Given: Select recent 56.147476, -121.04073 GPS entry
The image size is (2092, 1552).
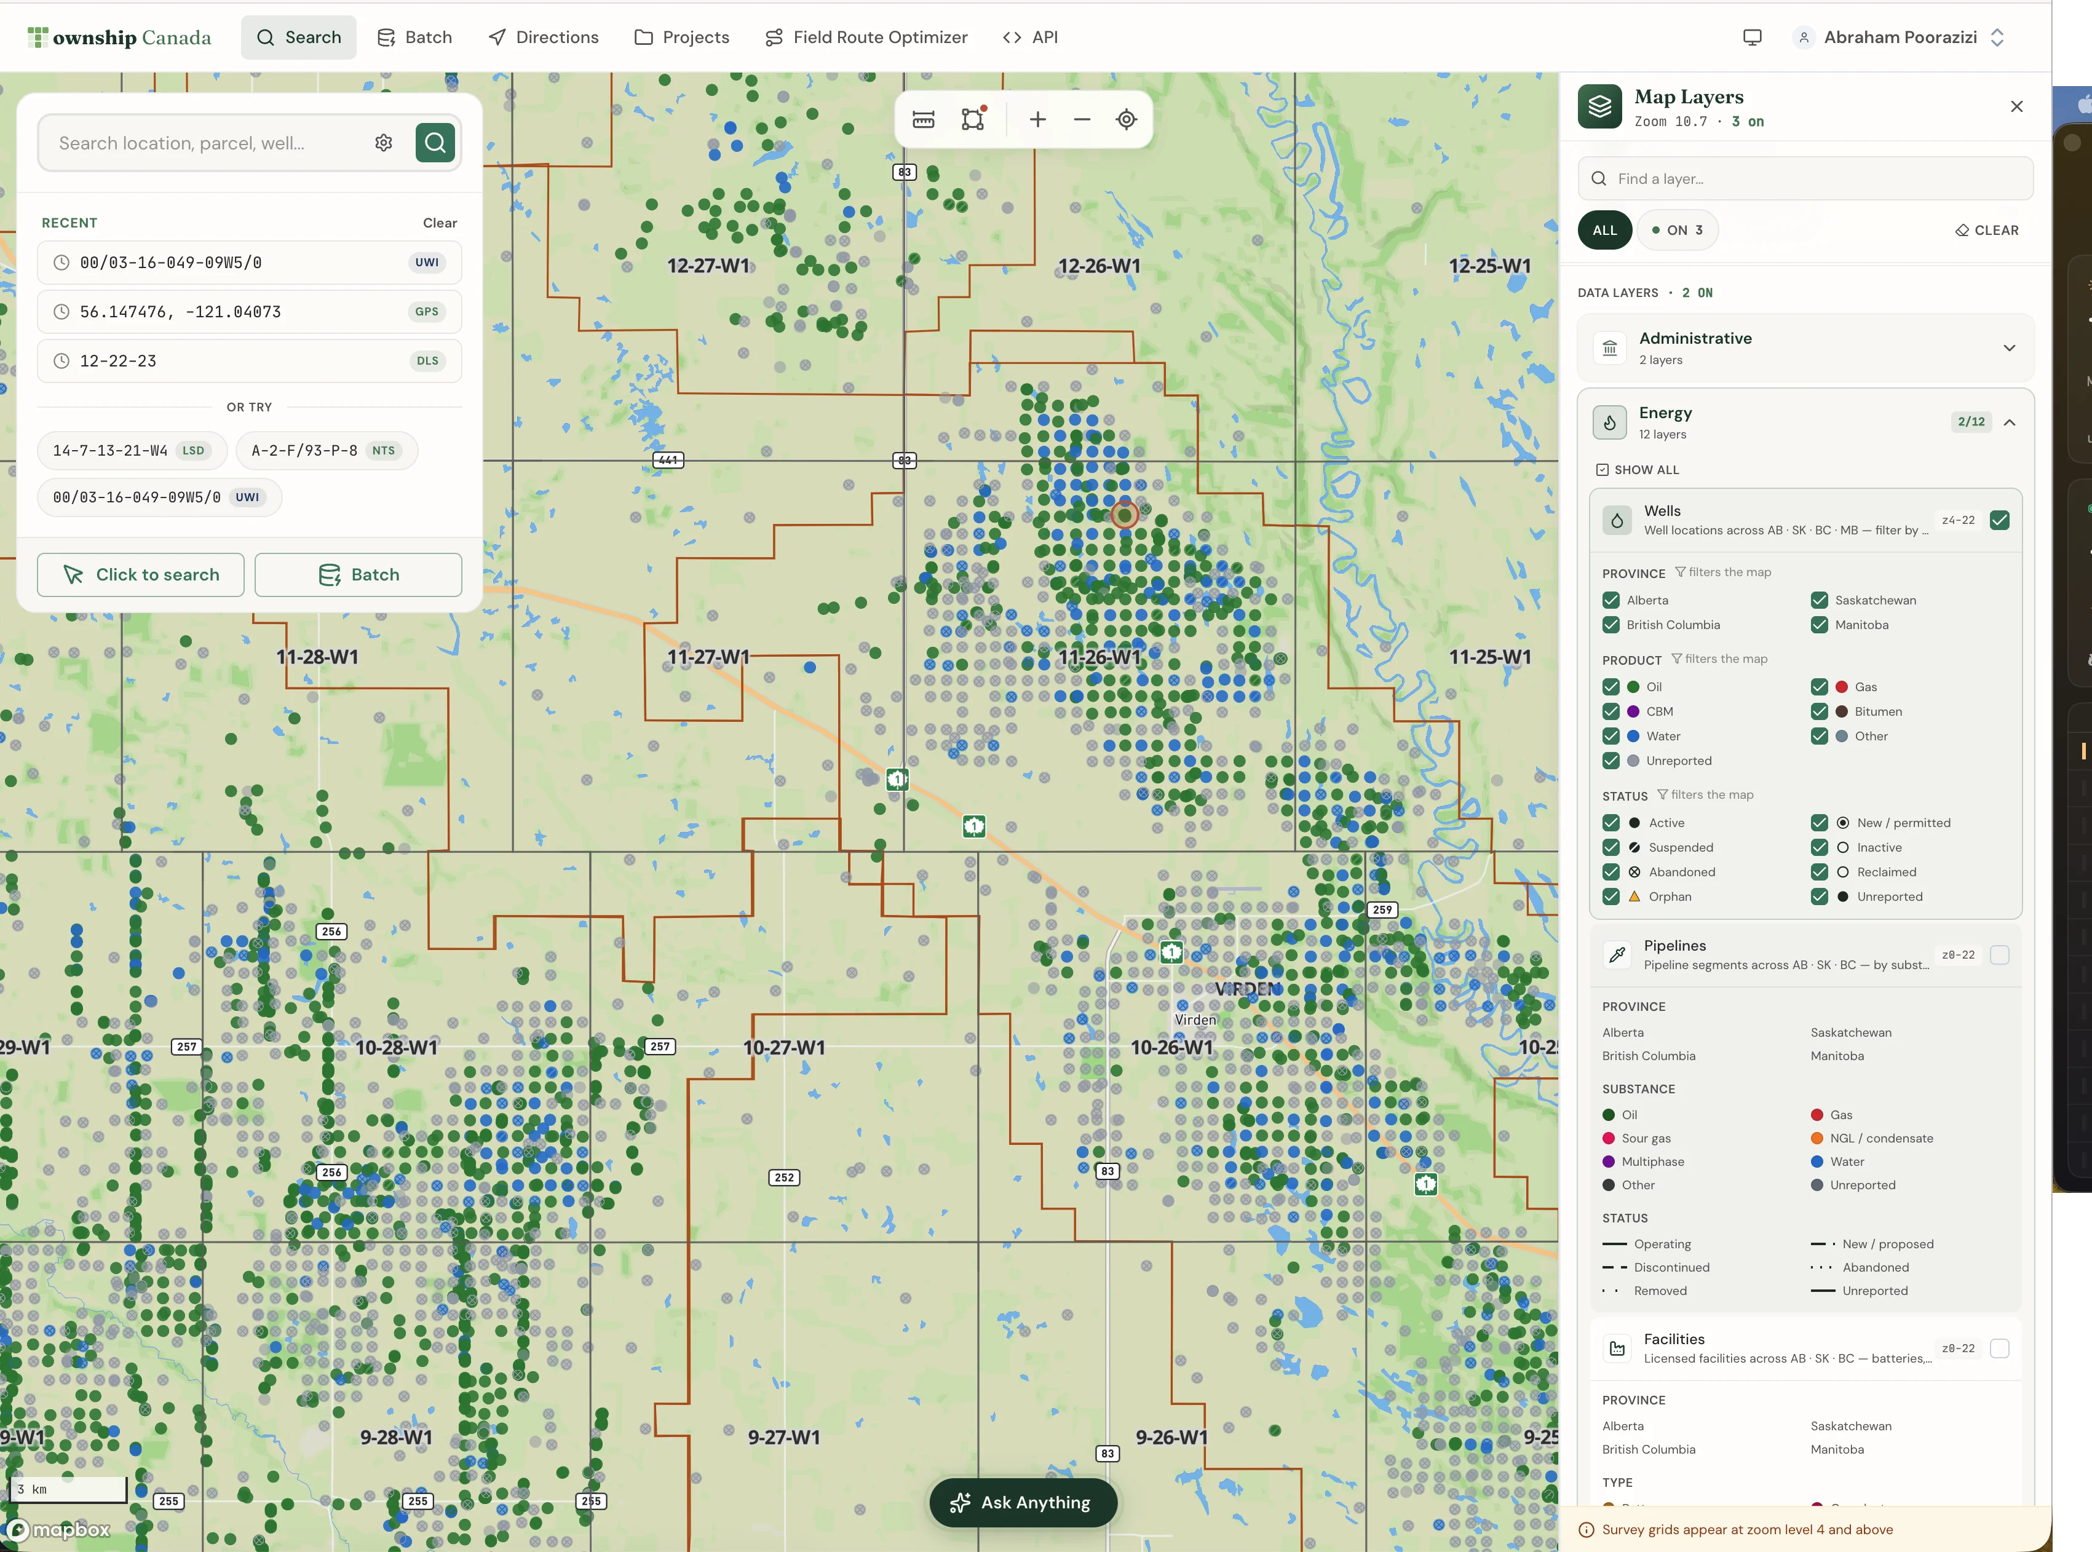Looking at the screenshot, I should tap(249, 312).
